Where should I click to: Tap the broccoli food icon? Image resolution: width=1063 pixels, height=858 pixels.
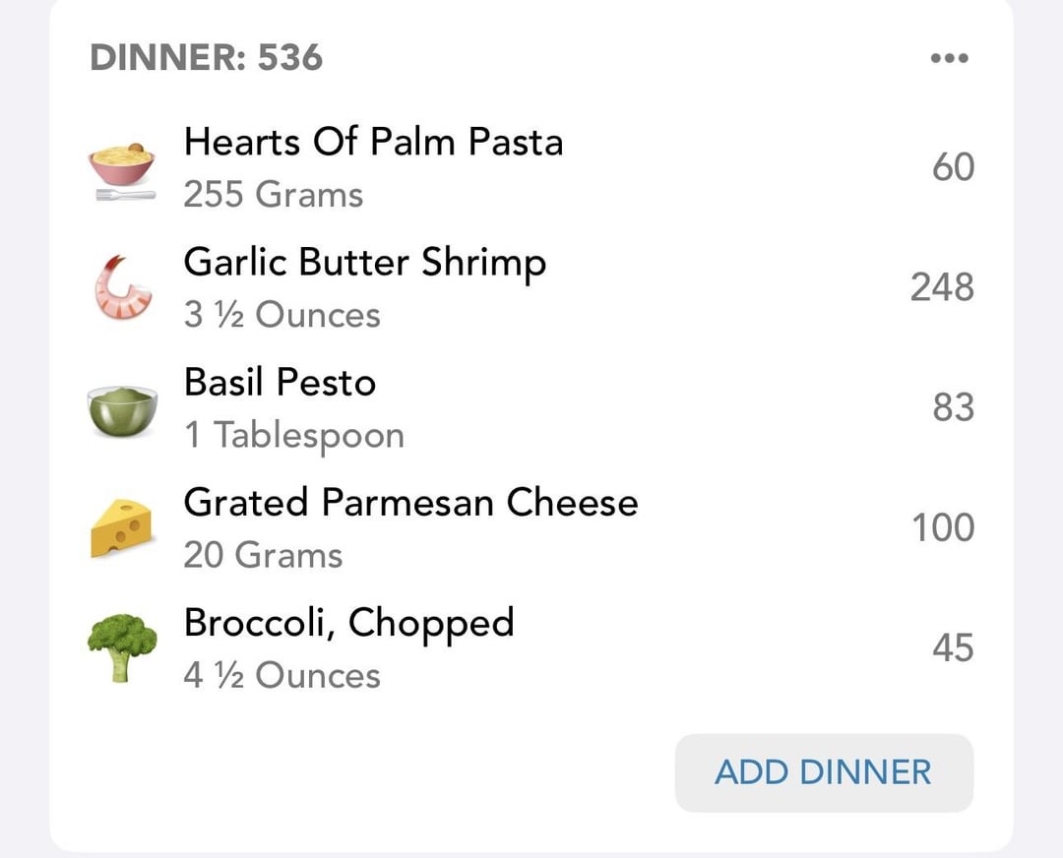(122, 647)
